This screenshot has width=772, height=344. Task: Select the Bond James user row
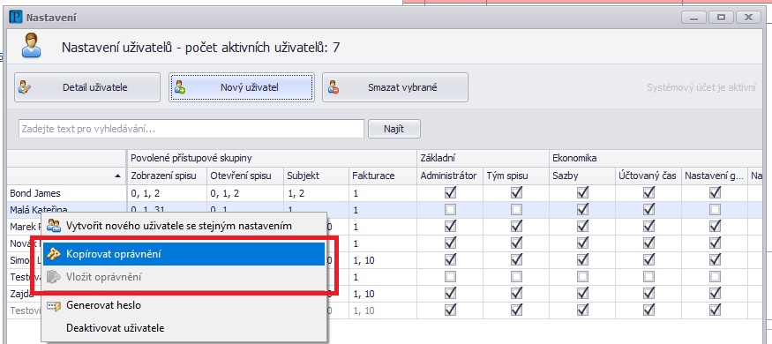point(384,192)
